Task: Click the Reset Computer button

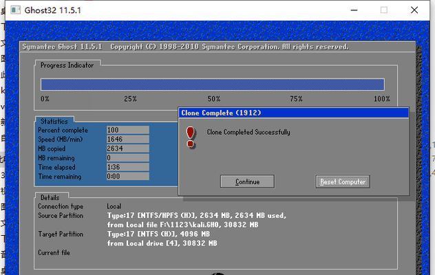Action: [343, 181]
